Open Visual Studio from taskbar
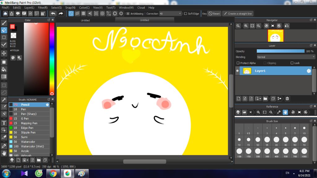317x178 pixels. pos(24,173)
